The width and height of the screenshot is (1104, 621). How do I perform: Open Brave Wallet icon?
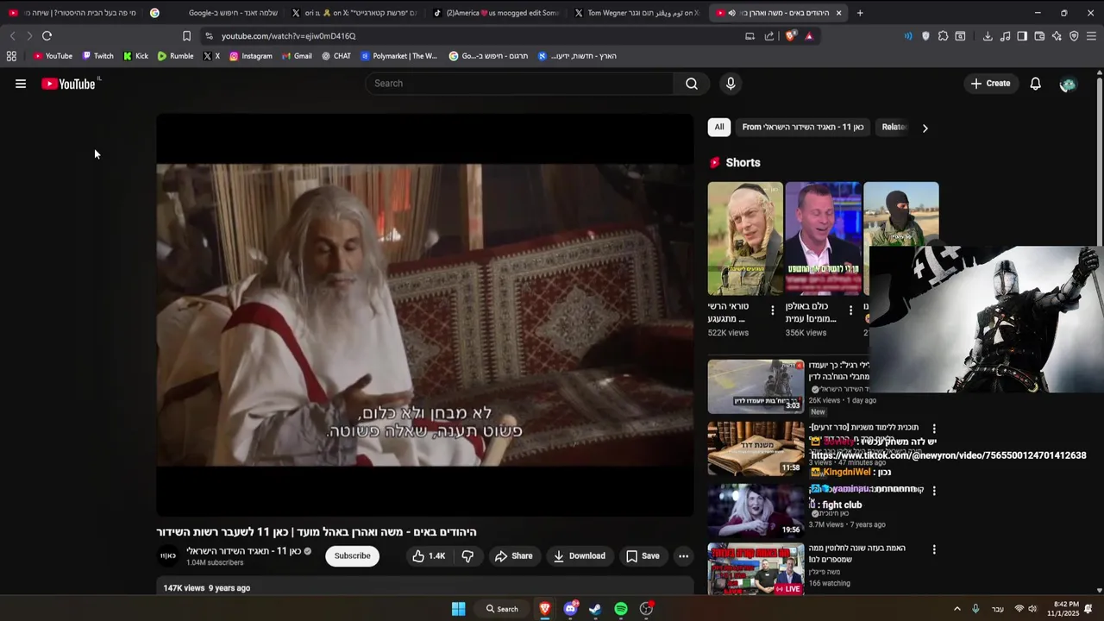(x=1039, y=36)
